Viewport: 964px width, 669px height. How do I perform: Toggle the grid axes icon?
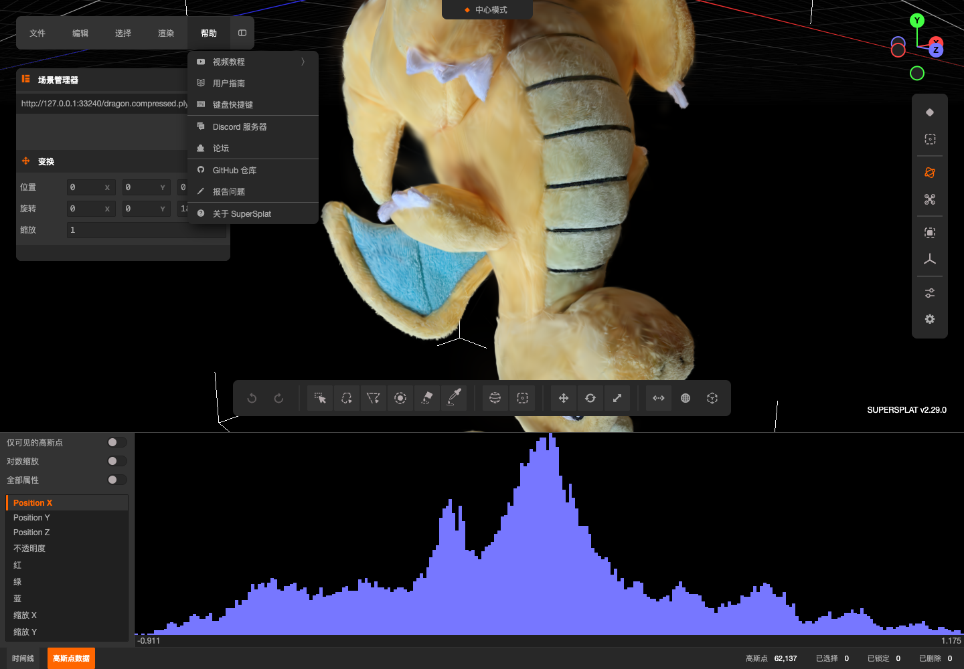(x=930, y=260)
